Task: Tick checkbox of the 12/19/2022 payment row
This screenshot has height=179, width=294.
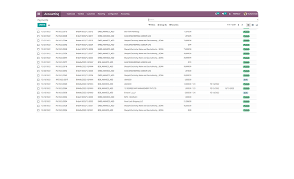Action: tap(38, 76)
